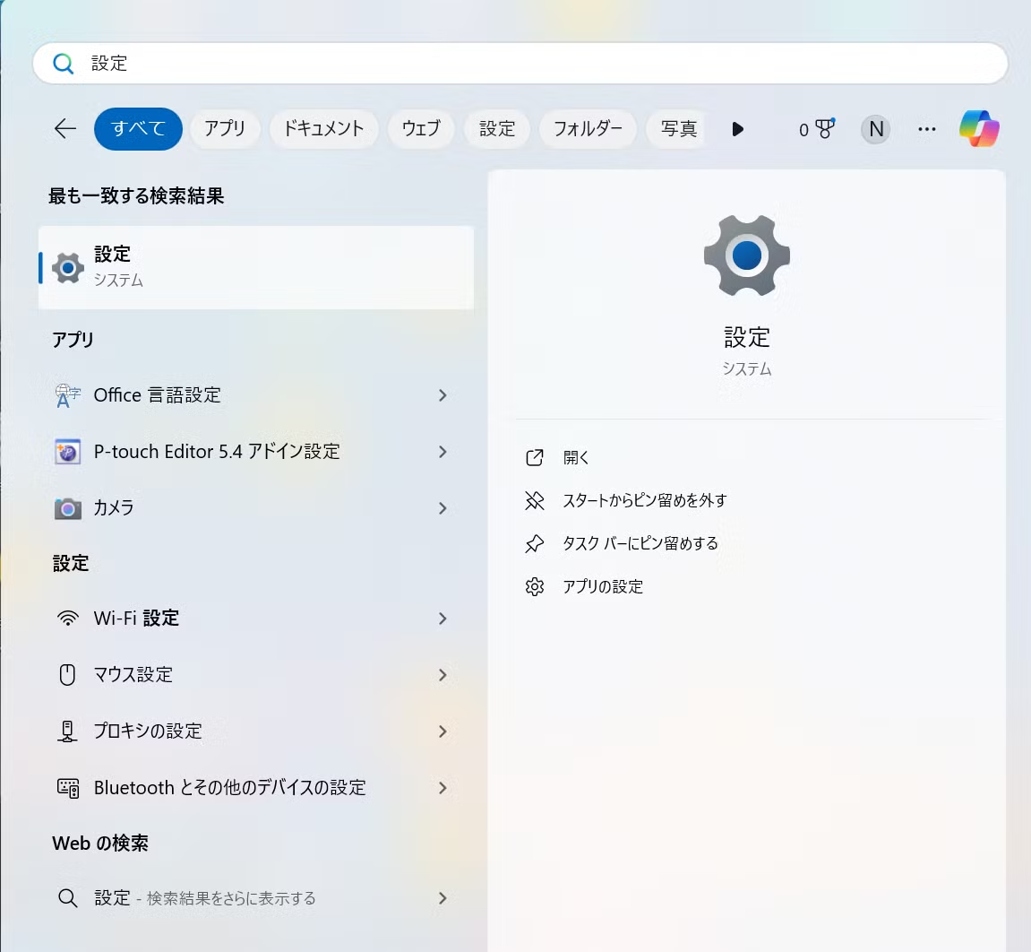Click the large Settings gear in preview pane
1031x952 pixels.
[x=746, y=255]
